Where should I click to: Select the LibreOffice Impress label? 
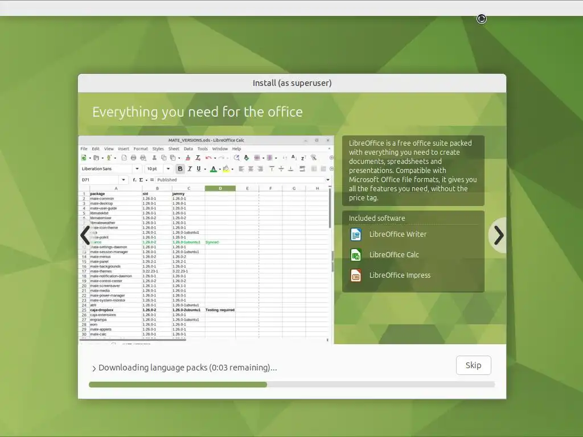point(400,275)
